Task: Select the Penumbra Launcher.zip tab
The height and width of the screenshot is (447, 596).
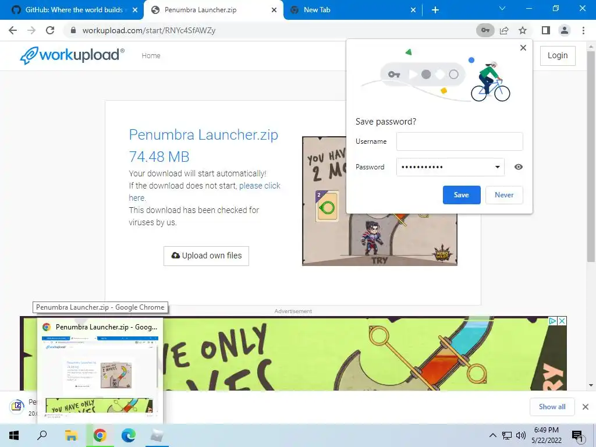Action: [214, 10]
